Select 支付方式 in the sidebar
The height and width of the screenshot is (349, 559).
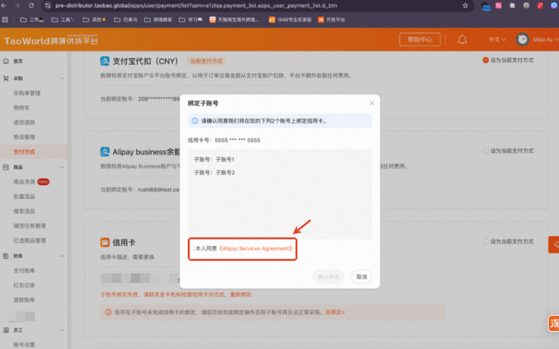[24, 151]
